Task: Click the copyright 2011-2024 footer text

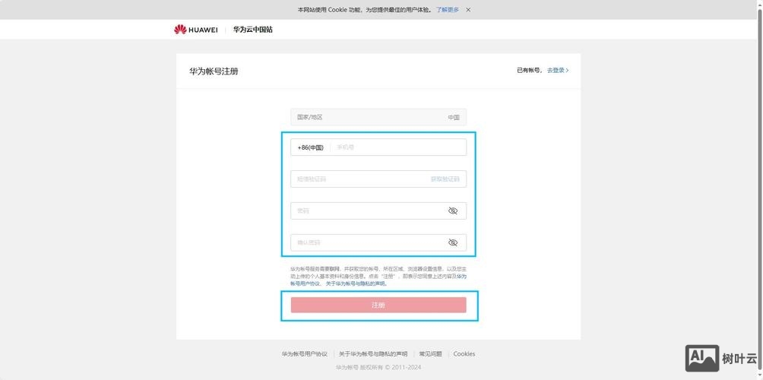Action: [x=378, y=367]
